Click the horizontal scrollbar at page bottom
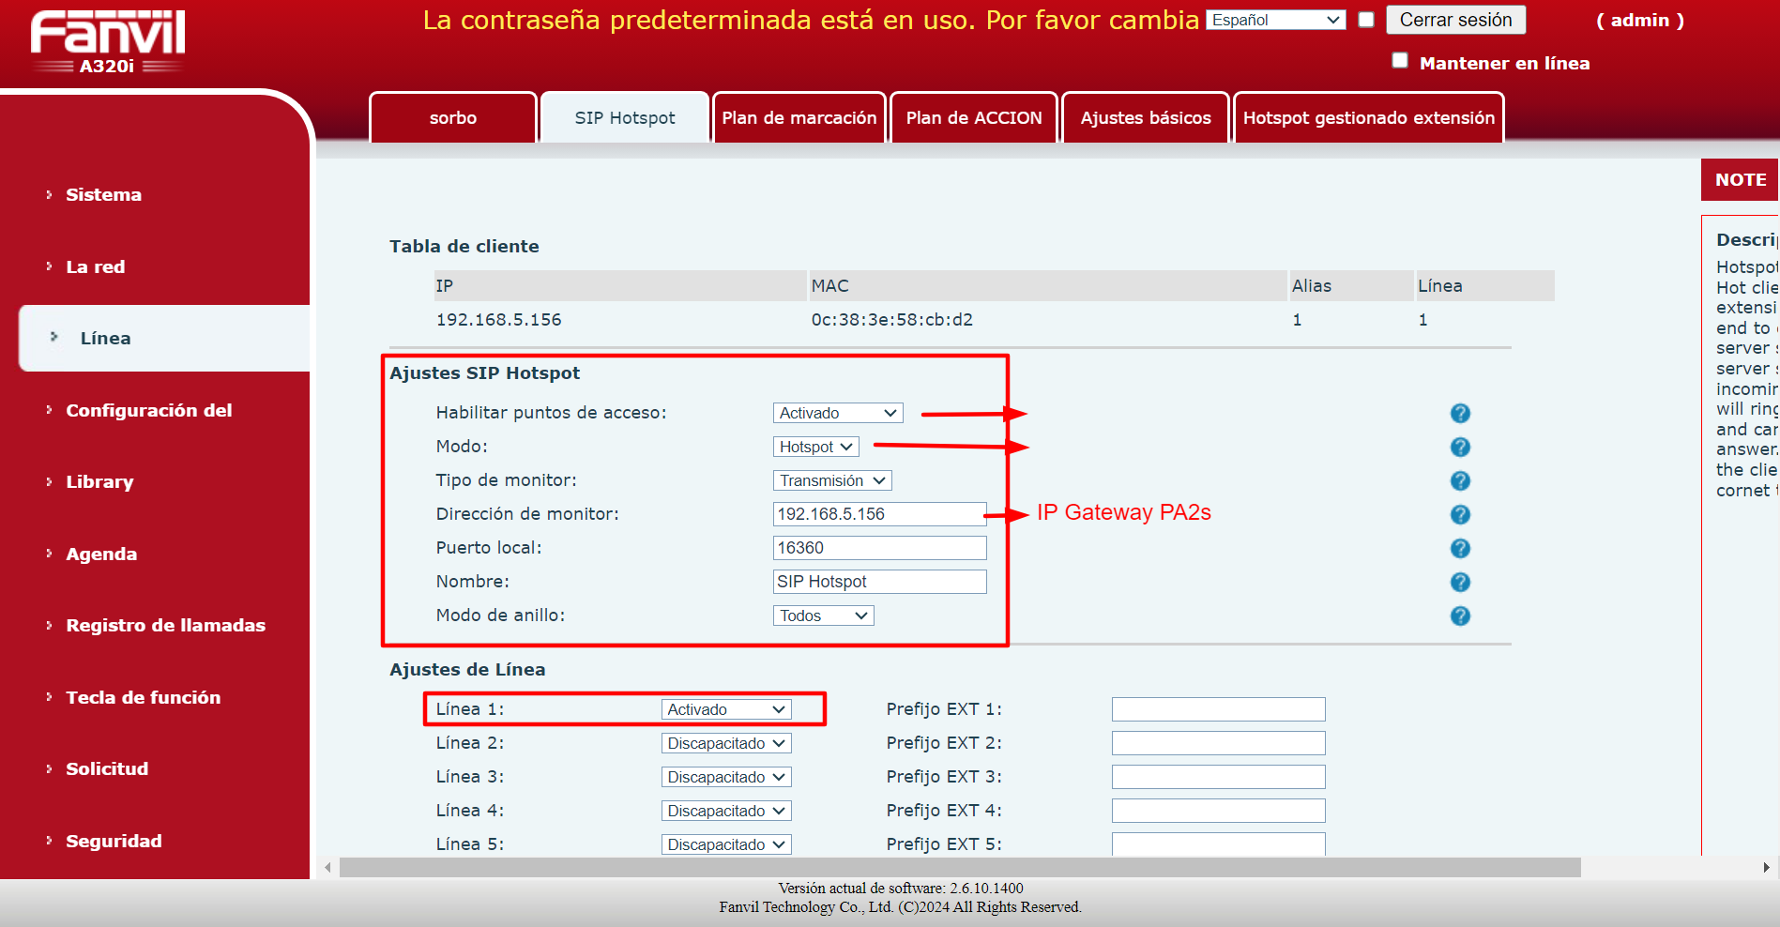 (x=960, y=867)
